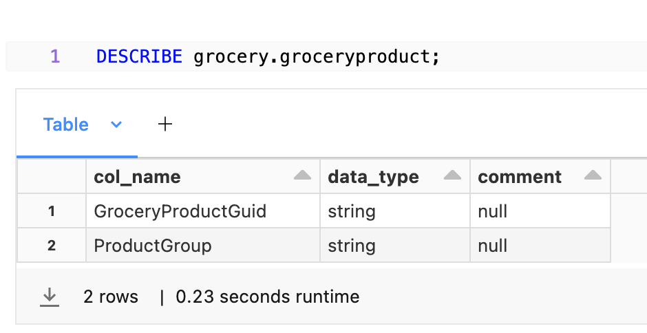Sort by col_name using its arrow icon
Screen dimensions: 647x333
click(x=302, y=176)
